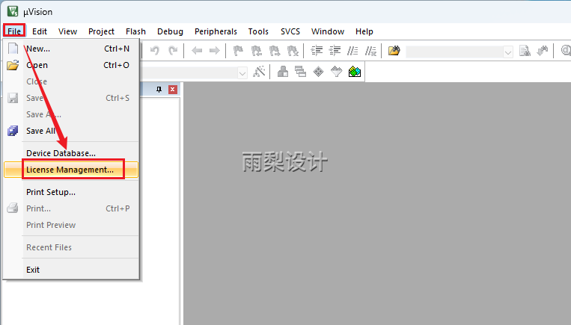The image size is (571, 325).
Task: Click the Manage Multi-Project Workspace icon
Action: (x=300, y=72)
